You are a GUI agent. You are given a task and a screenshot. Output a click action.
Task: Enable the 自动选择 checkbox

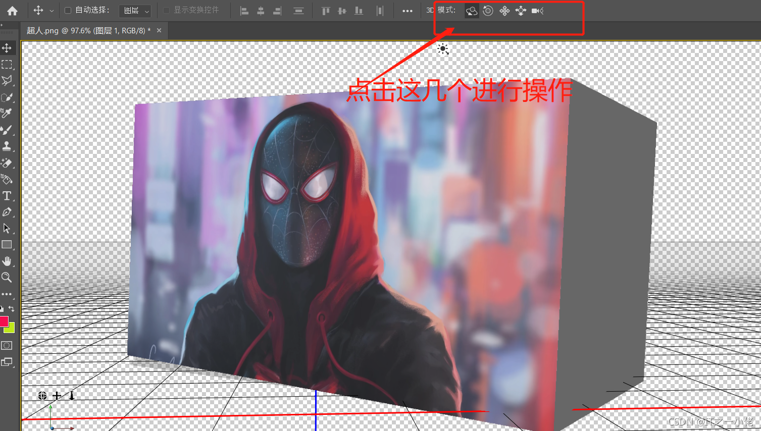click(x=68, y=10)
